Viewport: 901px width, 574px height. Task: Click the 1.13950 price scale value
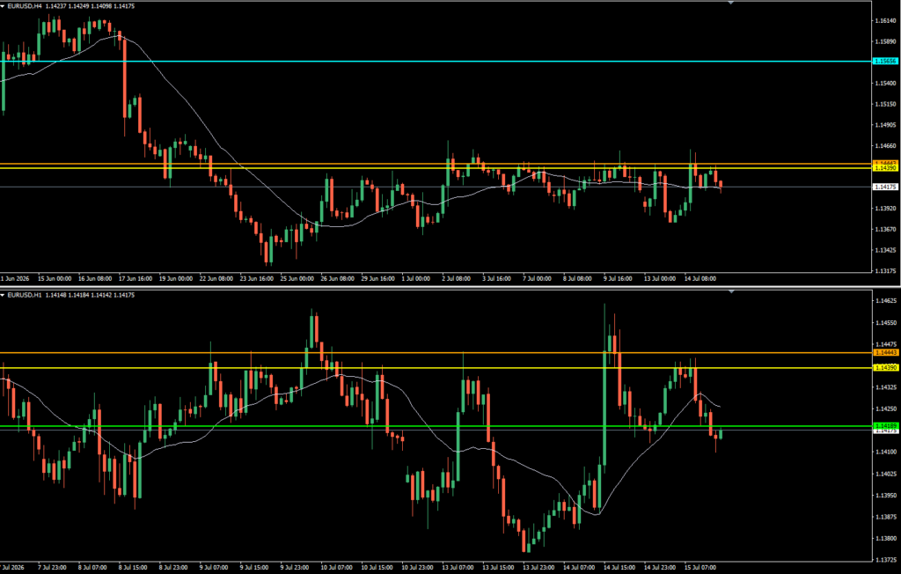point(885,495)
